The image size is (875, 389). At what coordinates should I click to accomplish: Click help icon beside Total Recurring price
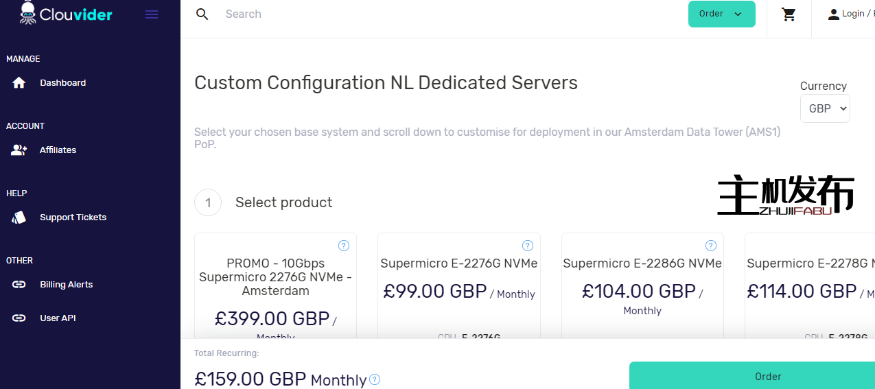pos(375,379)
